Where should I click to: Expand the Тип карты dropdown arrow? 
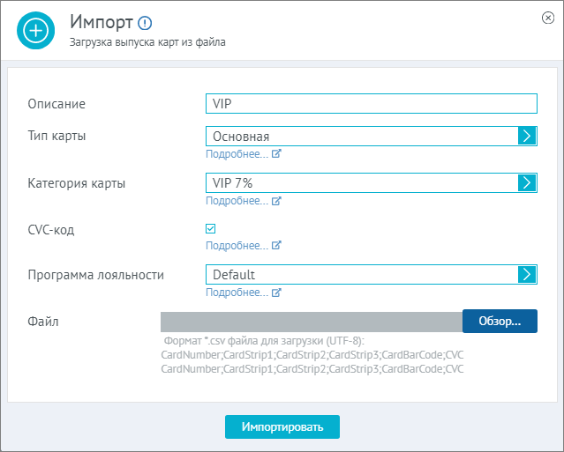[x=527, y=136]
